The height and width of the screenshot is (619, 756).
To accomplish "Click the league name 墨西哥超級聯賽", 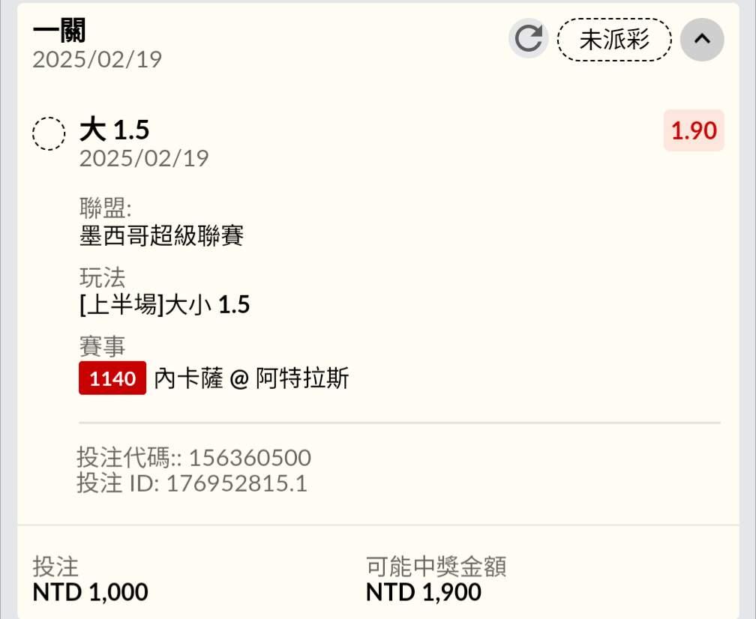I will tap(161, 237).
